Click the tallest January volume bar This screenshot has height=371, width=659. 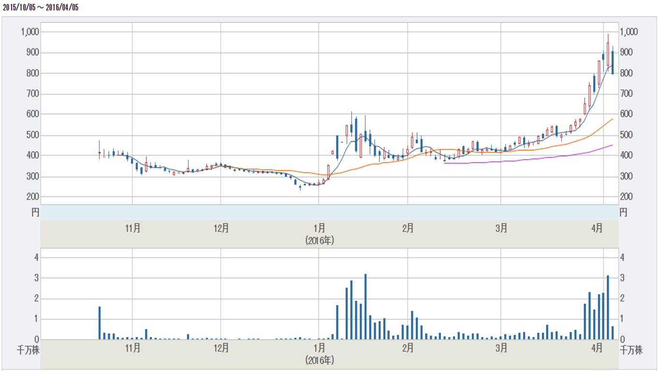tap(365, 307)
